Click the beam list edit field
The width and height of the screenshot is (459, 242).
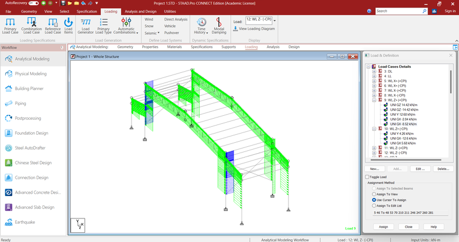pos(410,213)
